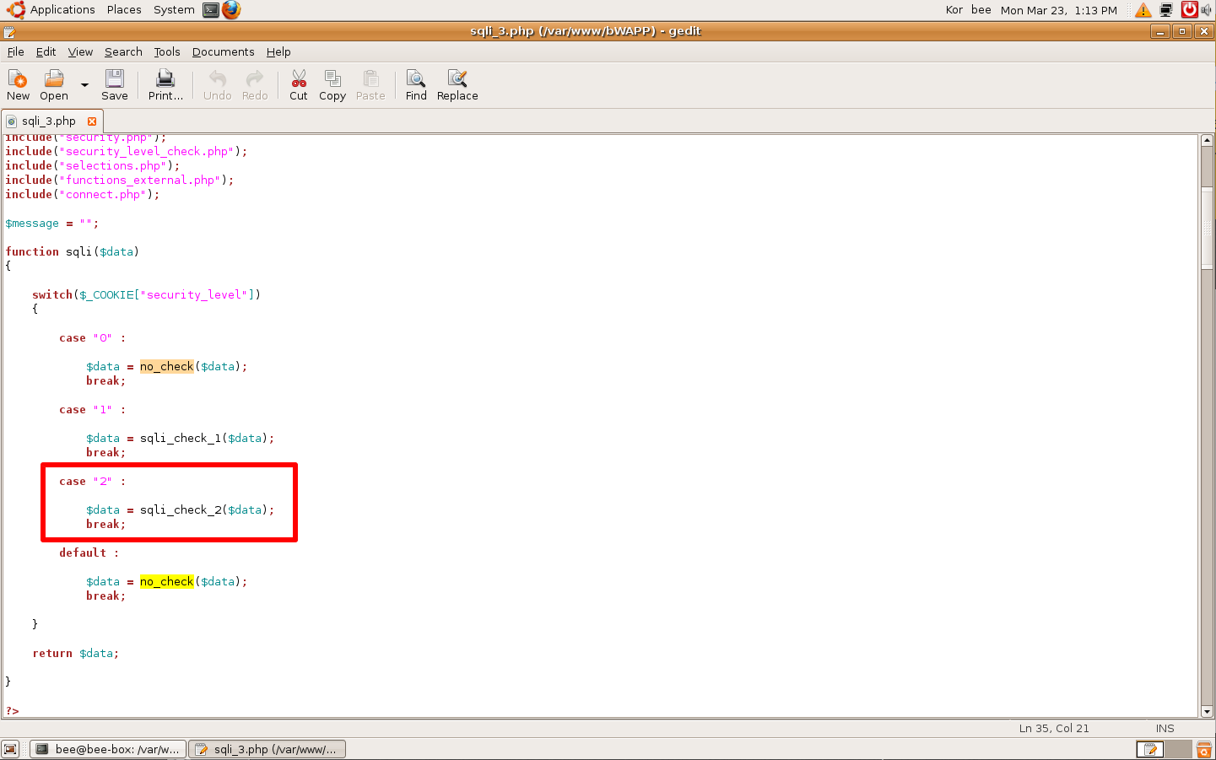Image resolution: width=1216 pixels, height=760 pixels.
Task: Cut selection with scissors icon
Action: coord(299,85)
